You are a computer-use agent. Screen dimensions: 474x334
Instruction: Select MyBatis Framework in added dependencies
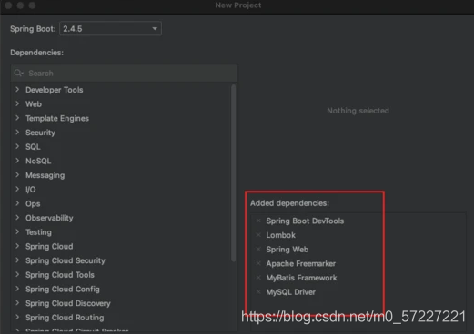click(301, 278)
